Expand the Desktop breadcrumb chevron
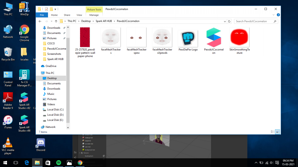This screenshot has width=298, height=167. click(93, 21)
